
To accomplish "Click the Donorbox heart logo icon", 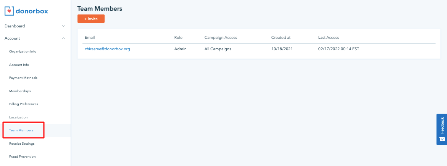I will pyautogui.click(x=9, y=11).
